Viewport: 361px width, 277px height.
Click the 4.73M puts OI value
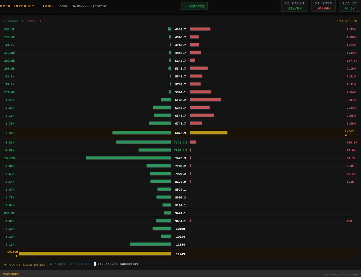pos(349,131)
